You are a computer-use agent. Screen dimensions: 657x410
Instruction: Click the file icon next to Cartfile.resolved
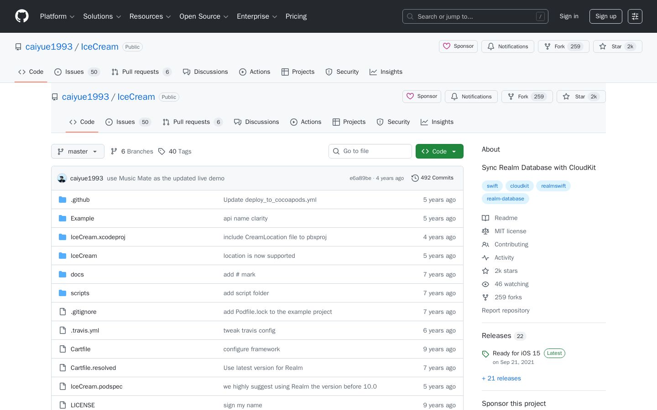(63, 368)
